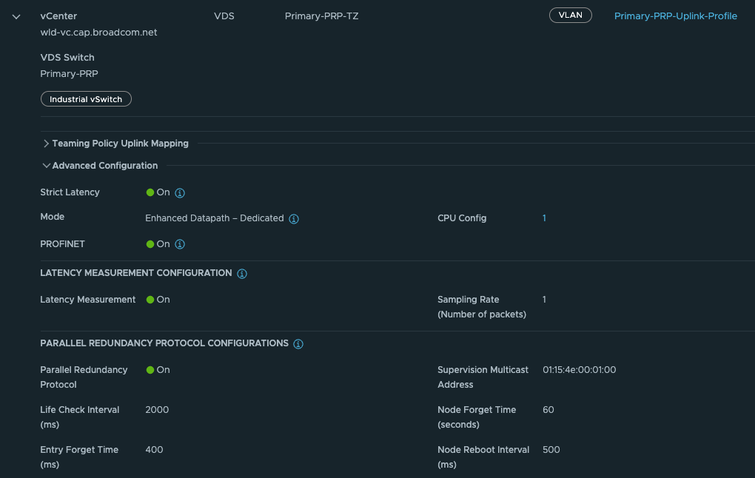Click the Supervision Multicast Address value
The height and width of the screenshot is (478, 755).
tap(579, 370)
